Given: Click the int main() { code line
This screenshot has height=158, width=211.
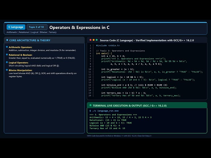Looking at the screenshot, I should pyautogui.click(x=104, y=53).
